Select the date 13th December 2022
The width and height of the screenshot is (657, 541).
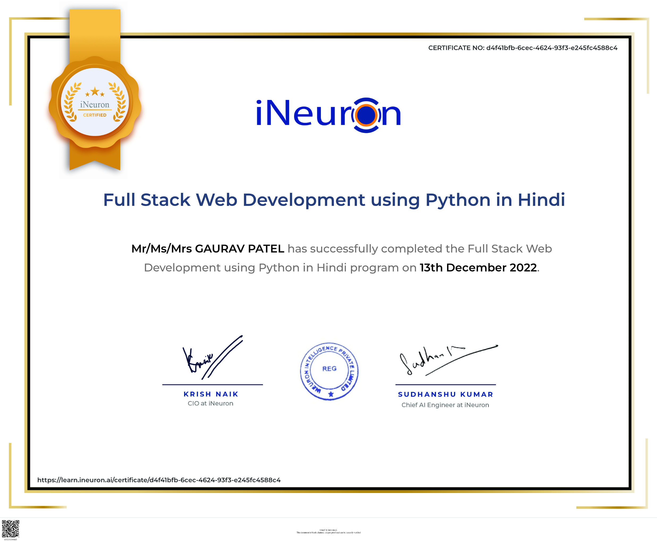(478, 268)
